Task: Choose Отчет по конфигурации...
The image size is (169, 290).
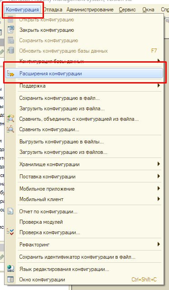Action: pyautogui.click(x=48, y=211)
